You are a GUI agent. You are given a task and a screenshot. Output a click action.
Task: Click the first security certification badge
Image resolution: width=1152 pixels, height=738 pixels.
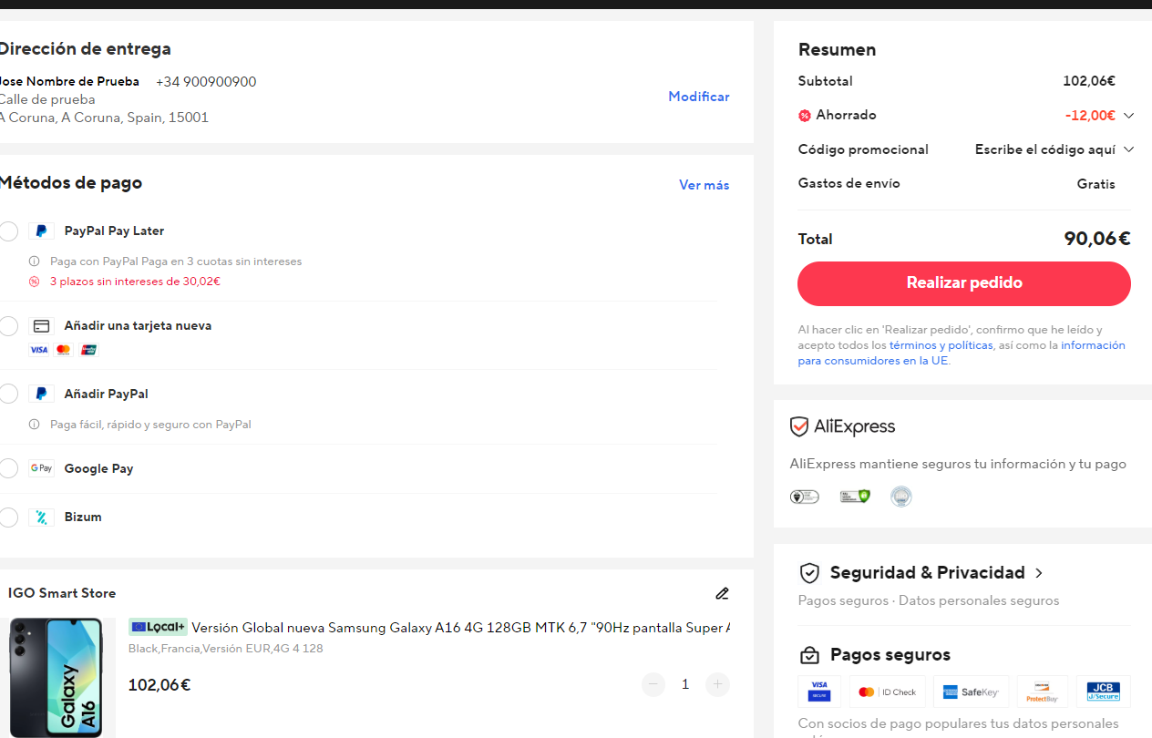(x=805, y=497)
